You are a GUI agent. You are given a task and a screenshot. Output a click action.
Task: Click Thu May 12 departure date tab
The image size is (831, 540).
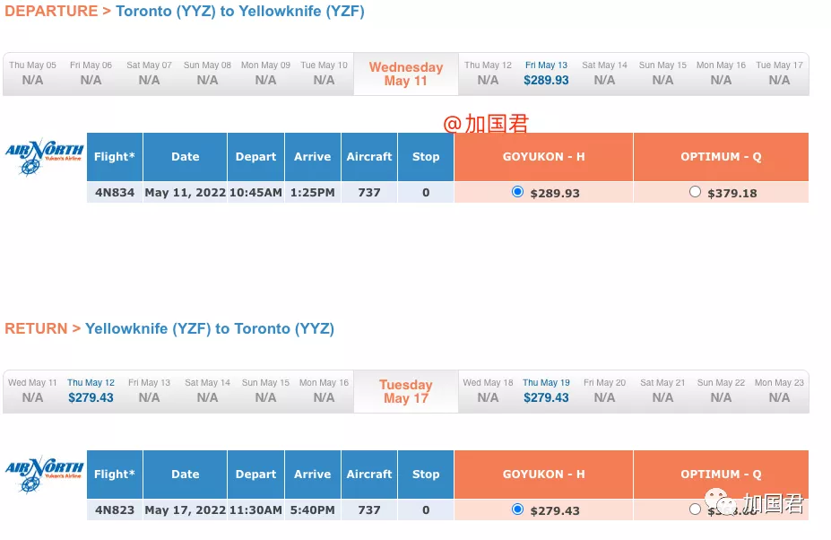(x=488, y=74)
